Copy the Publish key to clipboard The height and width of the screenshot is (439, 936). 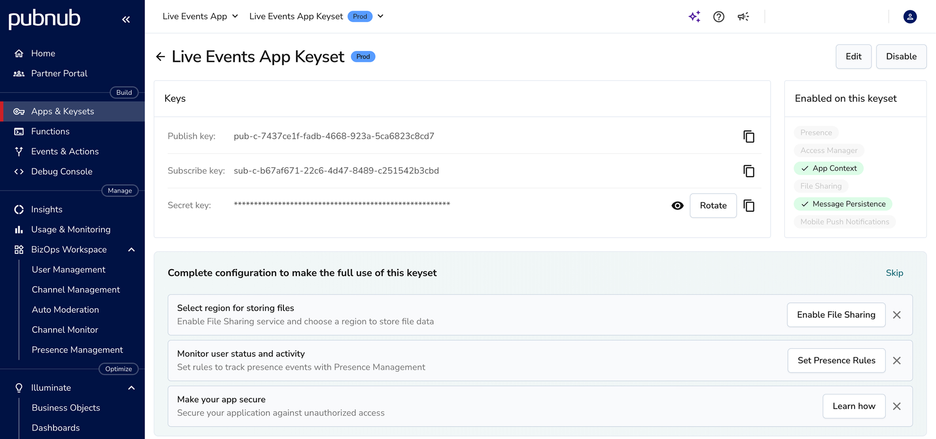pyautogui.click(x=749, y=137)
